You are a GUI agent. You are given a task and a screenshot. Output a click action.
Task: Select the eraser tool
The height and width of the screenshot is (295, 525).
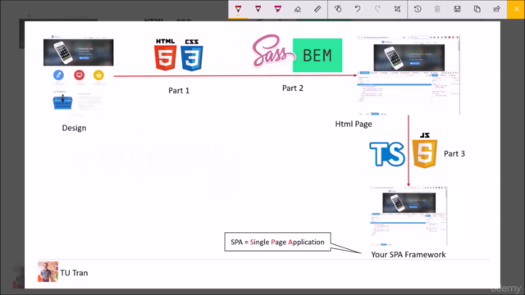tap(297, 9)
